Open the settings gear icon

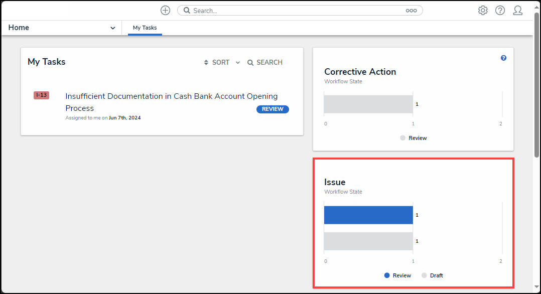(483, 11)
